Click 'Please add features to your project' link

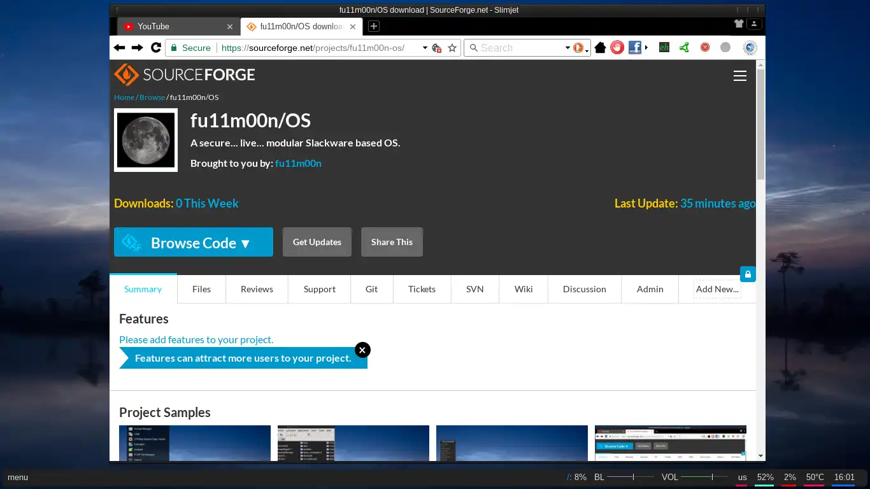tap(196, 340)
